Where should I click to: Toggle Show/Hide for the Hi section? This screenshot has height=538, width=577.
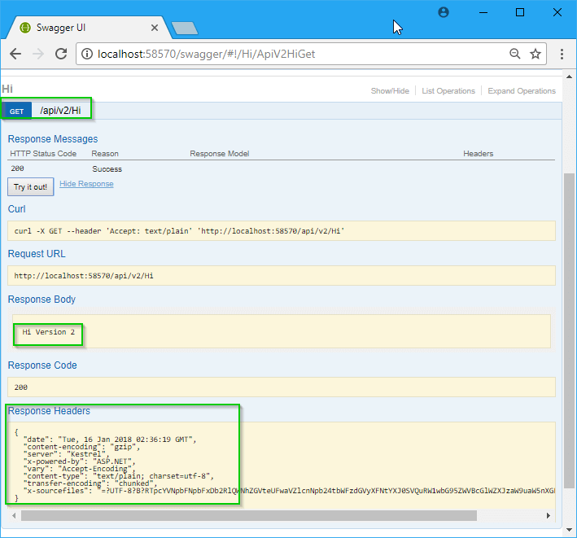390,91
